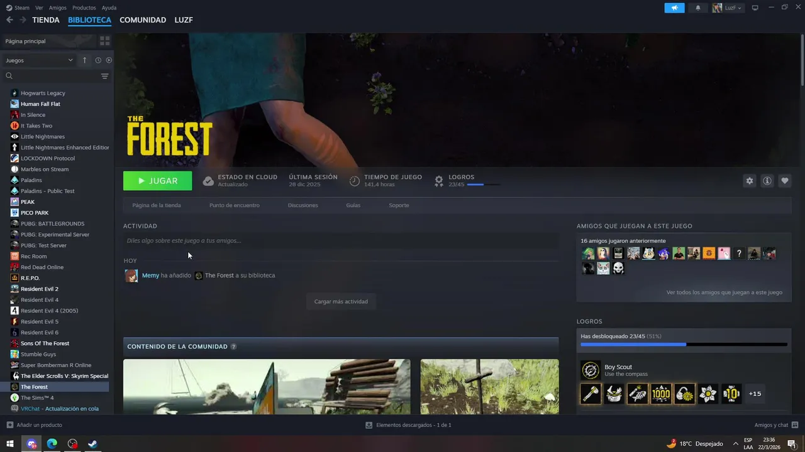View all friends who play this game

point(724,293)
